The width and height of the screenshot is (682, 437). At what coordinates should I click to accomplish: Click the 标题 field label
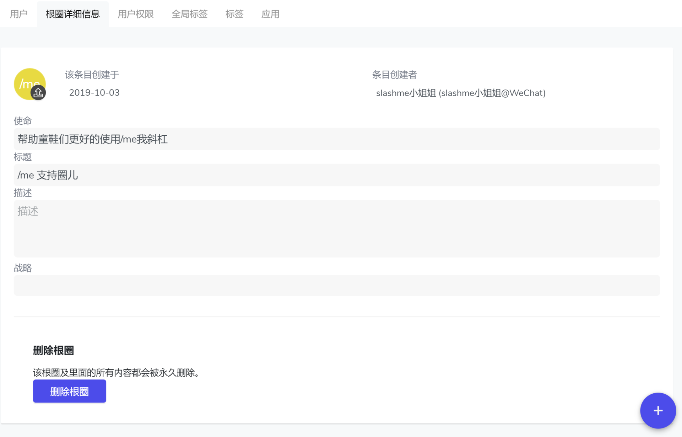(23, 157)
